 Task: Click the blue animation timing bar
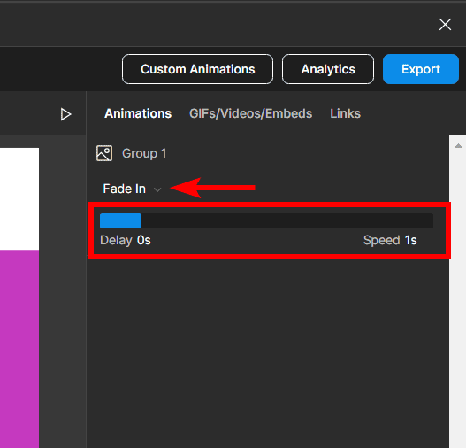point(120,221)
